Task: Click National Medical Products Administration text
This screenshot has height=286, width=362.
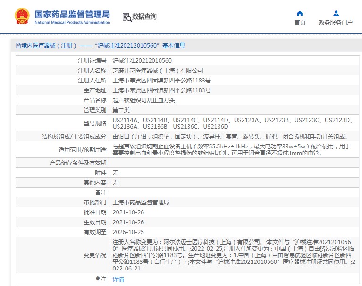Action: coord(72,22)
